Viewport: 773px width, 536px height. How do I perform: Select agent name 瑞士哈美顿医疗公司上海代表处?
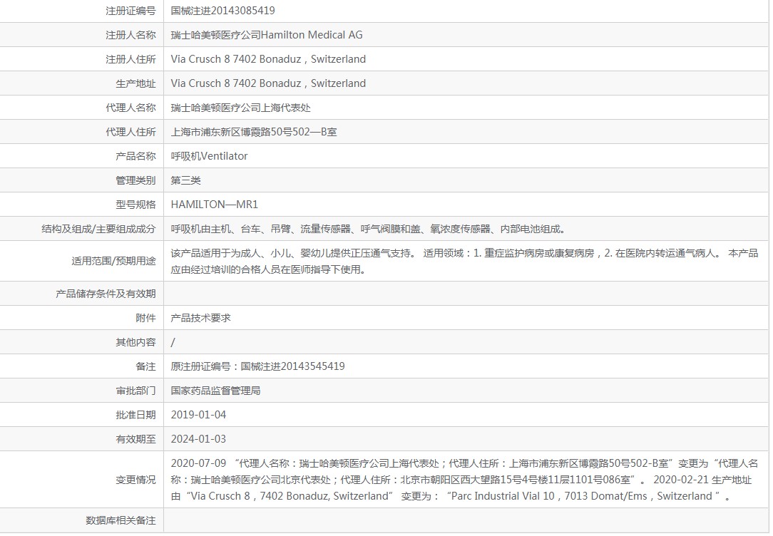pos(240,108)
